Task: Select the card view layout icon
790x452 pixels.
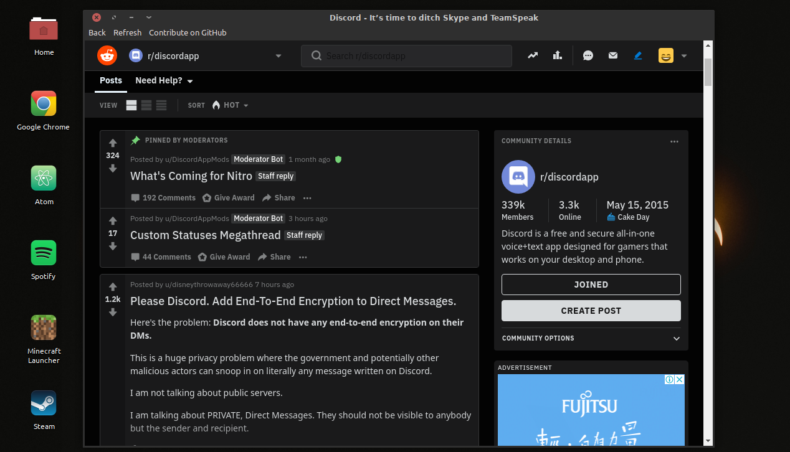Action: pos(131,105)
